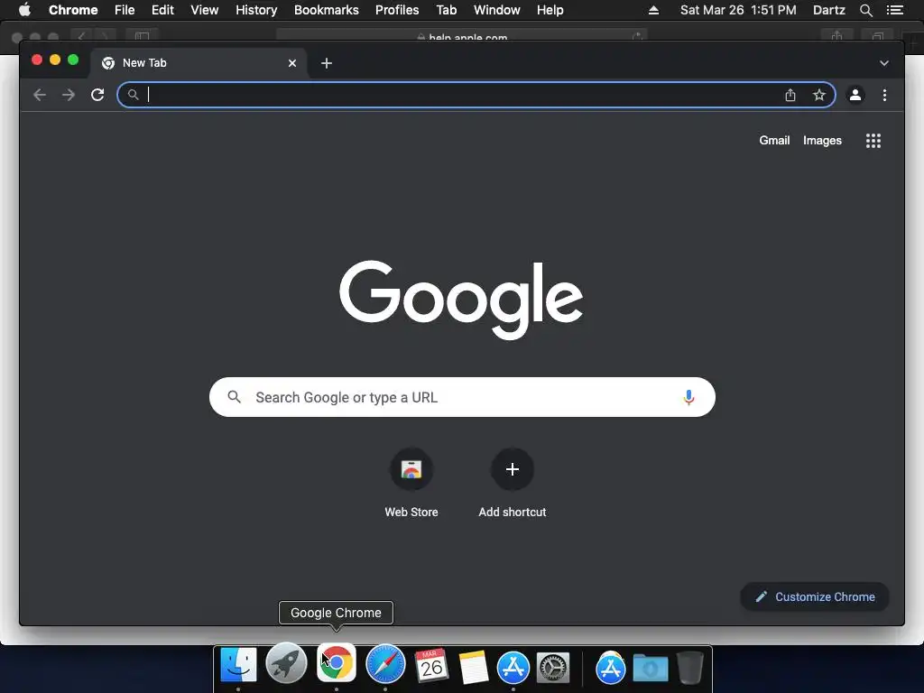Viewport: 924px width, 693px height.
Task: Click the Google Chrome Dock icon
Action: tap(337, 663)
